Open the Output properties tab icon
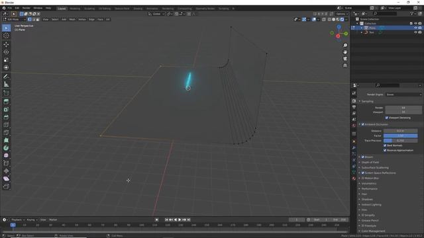 (354, 107)
